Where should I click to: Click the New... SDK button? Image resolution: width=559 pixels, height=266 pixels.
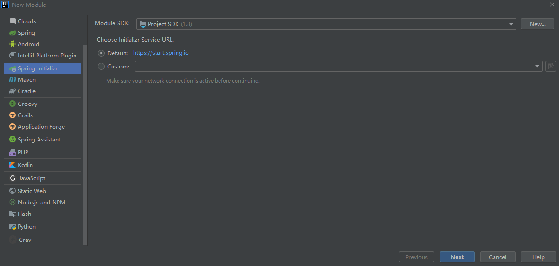coord(537,24)
